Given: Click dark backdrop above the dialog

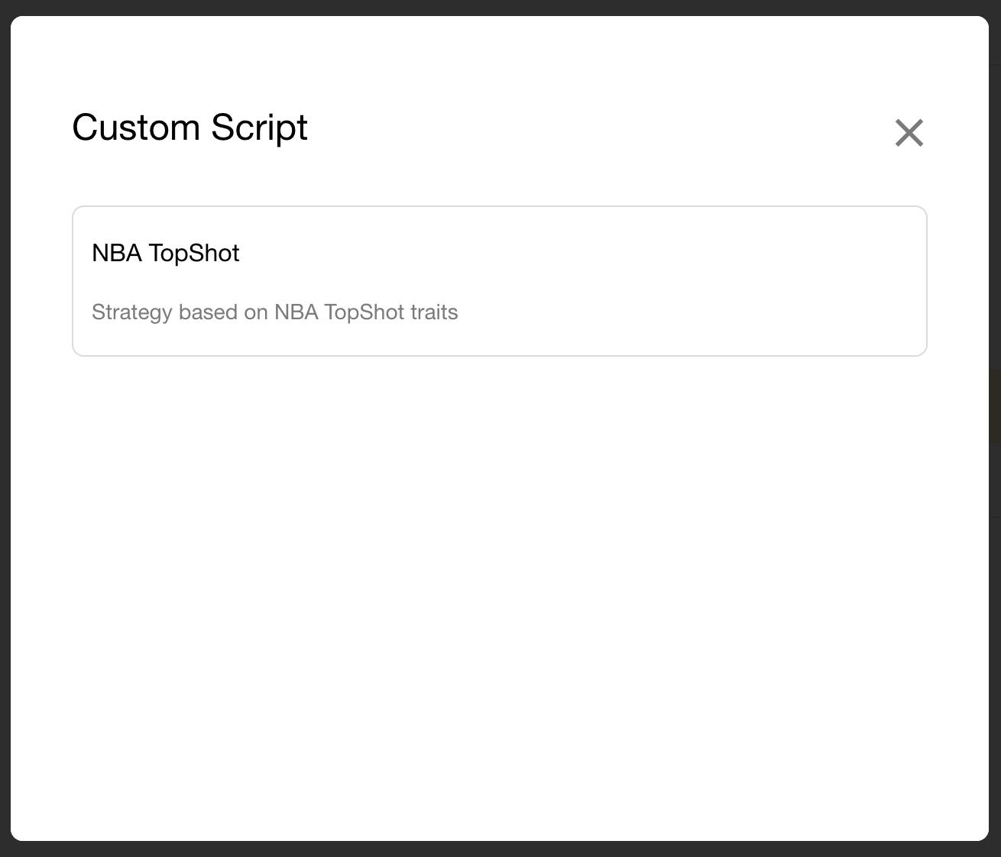Looking at the screenshot, I should [x=500, y=7].
